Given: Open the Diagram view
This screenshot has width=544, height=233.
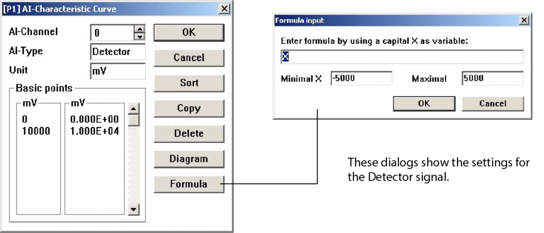Looking at the screenshot, I should (189, 159).
